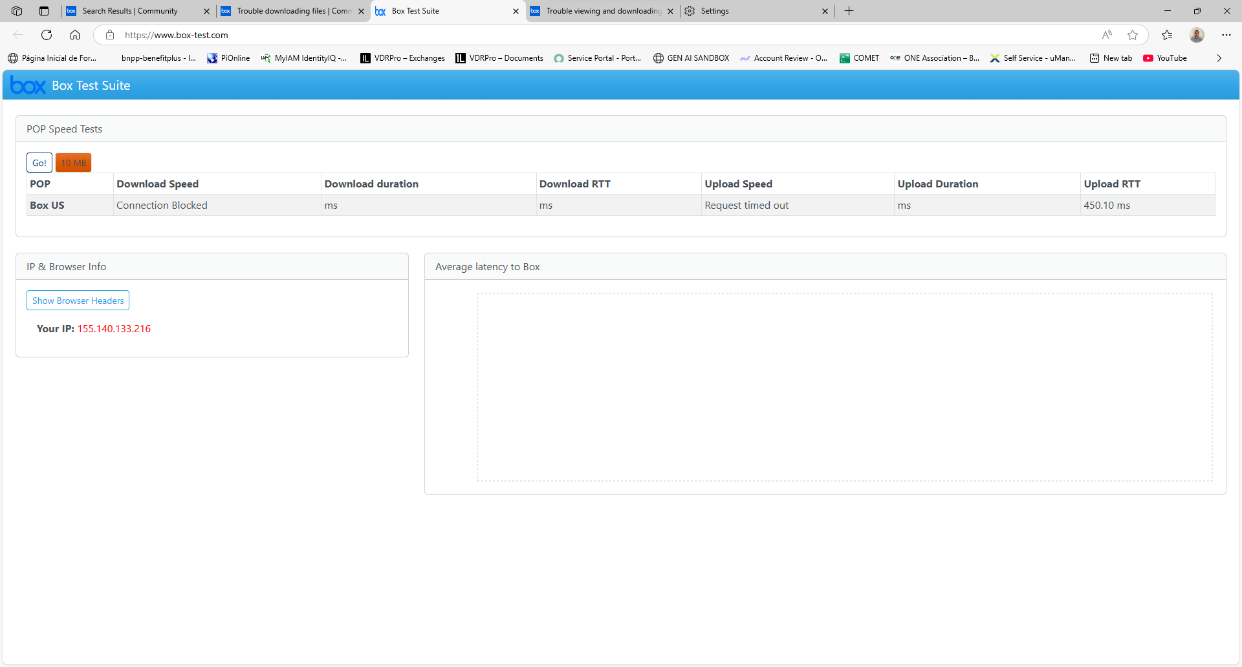Open COMET bookmark
The height and width of the screenshot is (667, 1242).
[x=860, y=58]
